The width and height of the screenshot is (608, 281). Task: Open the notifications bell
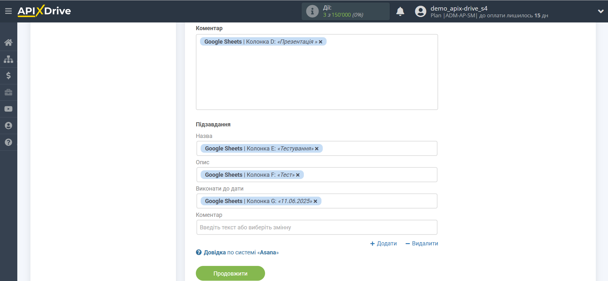coord(400,11)
